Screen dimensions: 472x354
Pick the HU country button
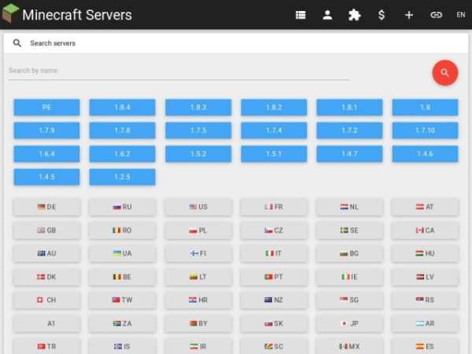tap(425, 253)
